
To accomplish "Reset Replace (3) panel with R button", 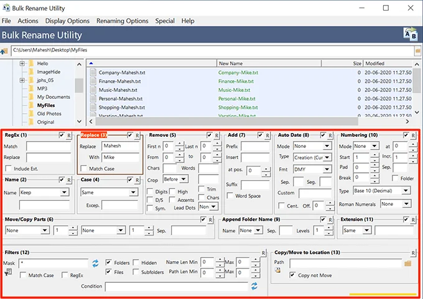I will [137, 135].
